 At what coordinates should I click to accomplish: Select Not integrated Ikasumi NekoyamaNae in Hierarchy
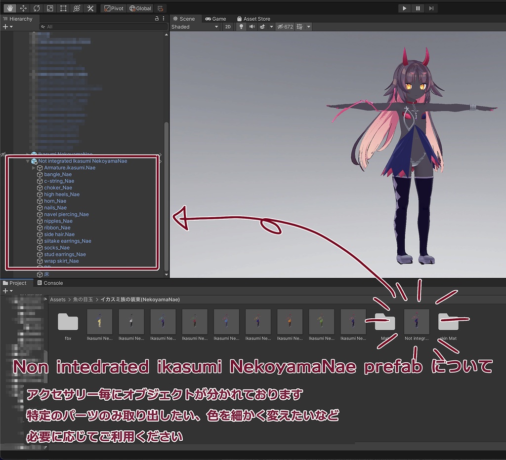(x=83, y=161)
